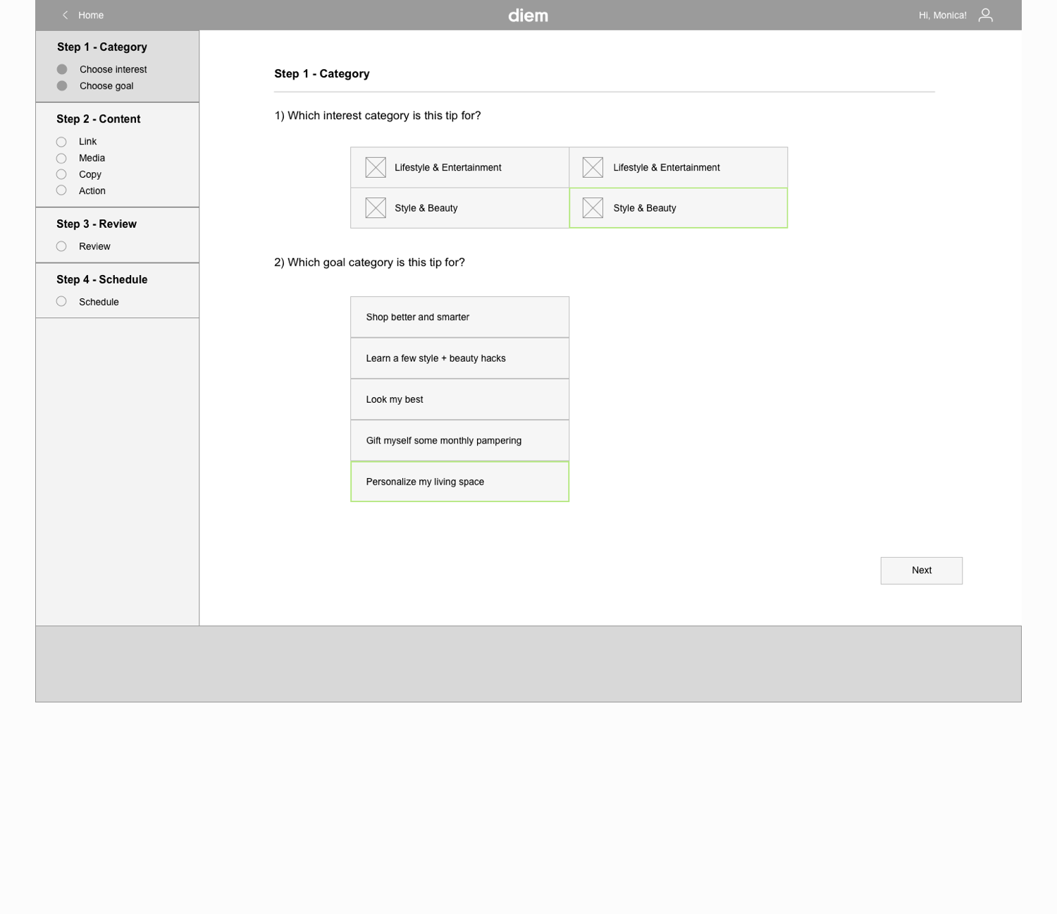Screen dimensions: 1057x914
Task: Choose second-column Lifestyle & Entertainment category
Action: click(678, 167)
